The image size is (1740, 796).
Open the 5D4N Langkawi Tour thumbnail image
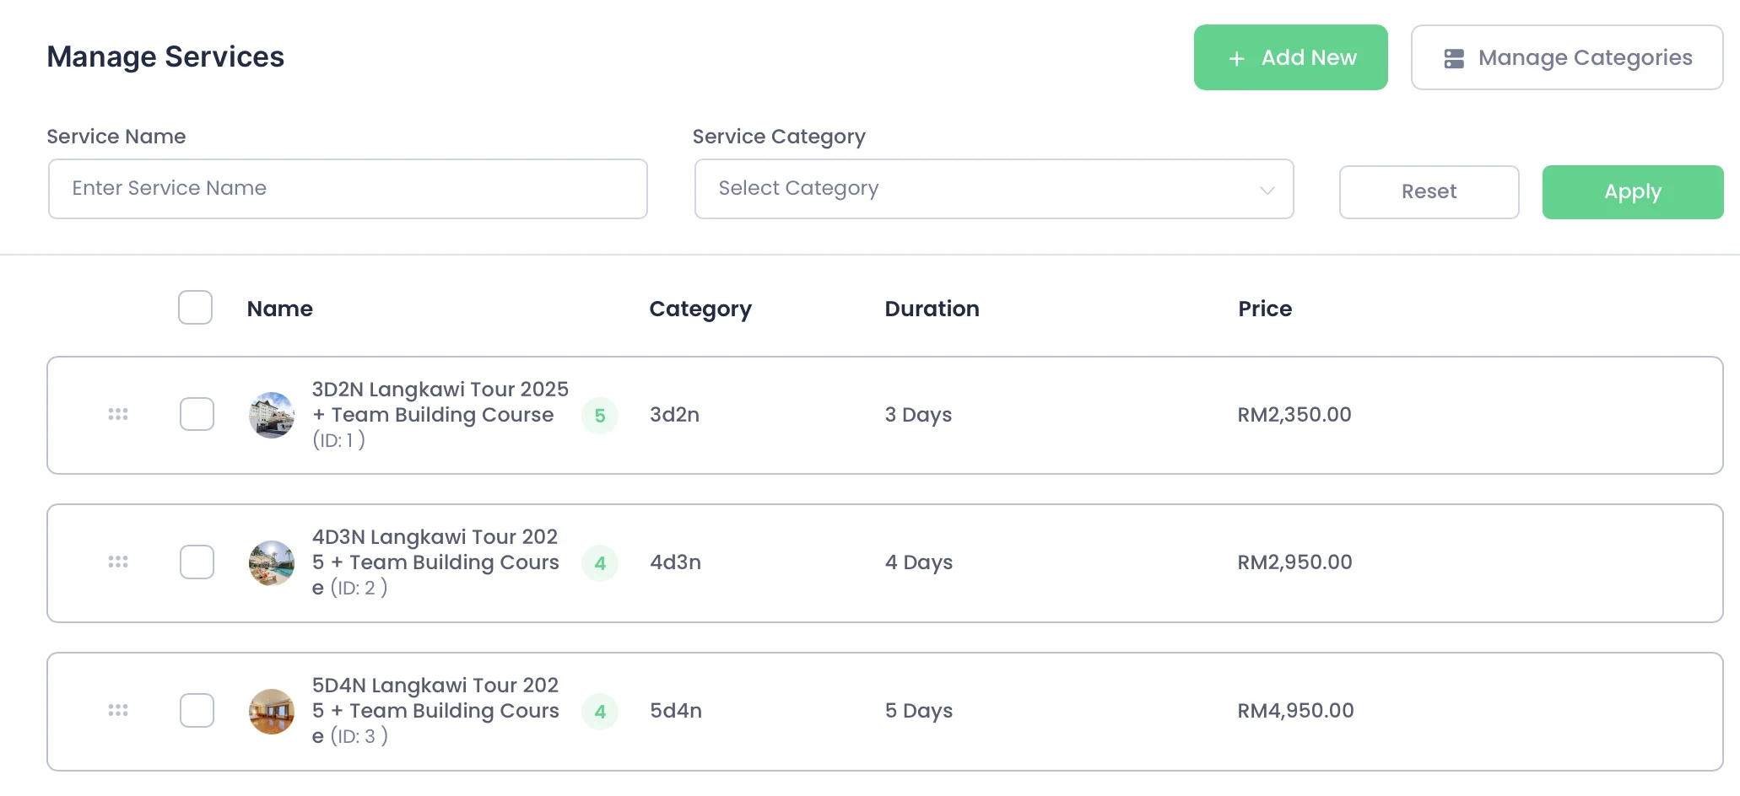click(x=272, y=711)
